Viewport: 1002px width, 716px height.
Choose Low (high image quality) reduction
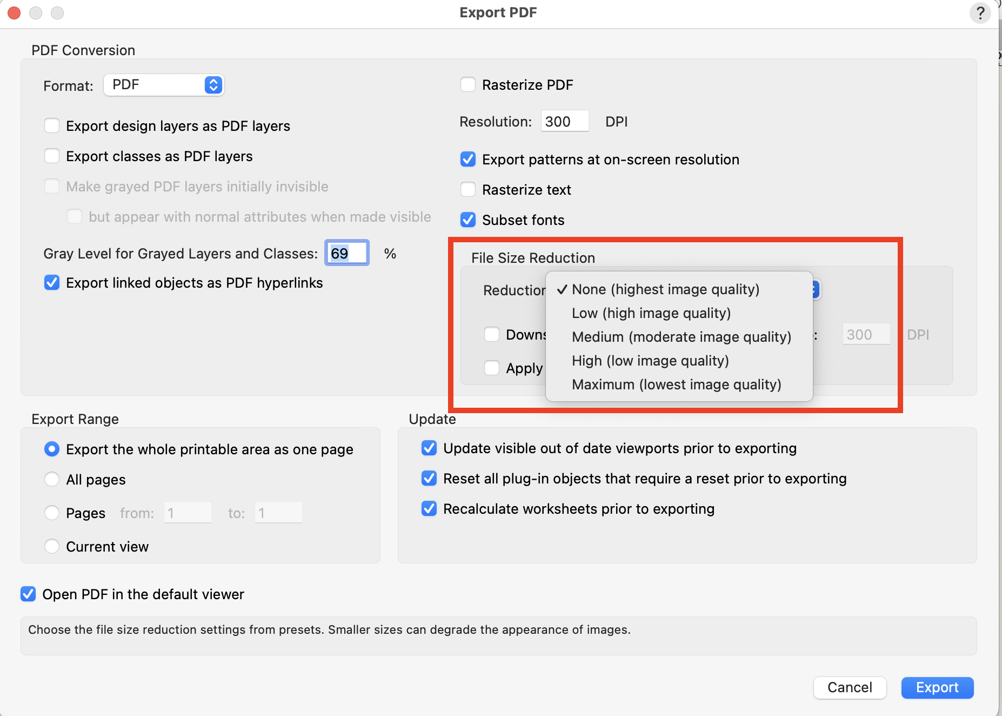(651, 313)
